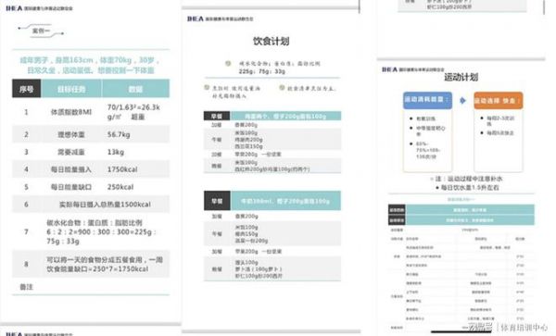
Task: Select the 每日能量摄入 1750kcal row
Action: pos(91,169)
